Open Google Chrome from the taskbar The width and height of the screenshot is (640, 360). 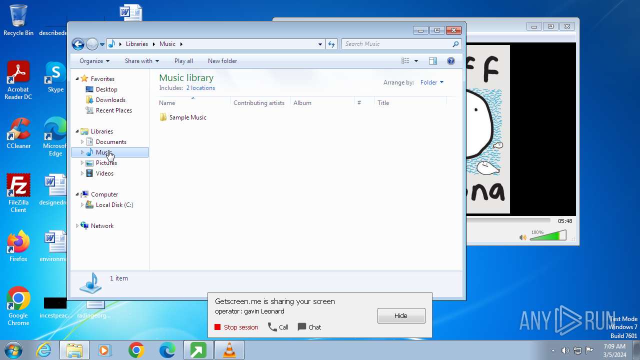coord(136,350)
